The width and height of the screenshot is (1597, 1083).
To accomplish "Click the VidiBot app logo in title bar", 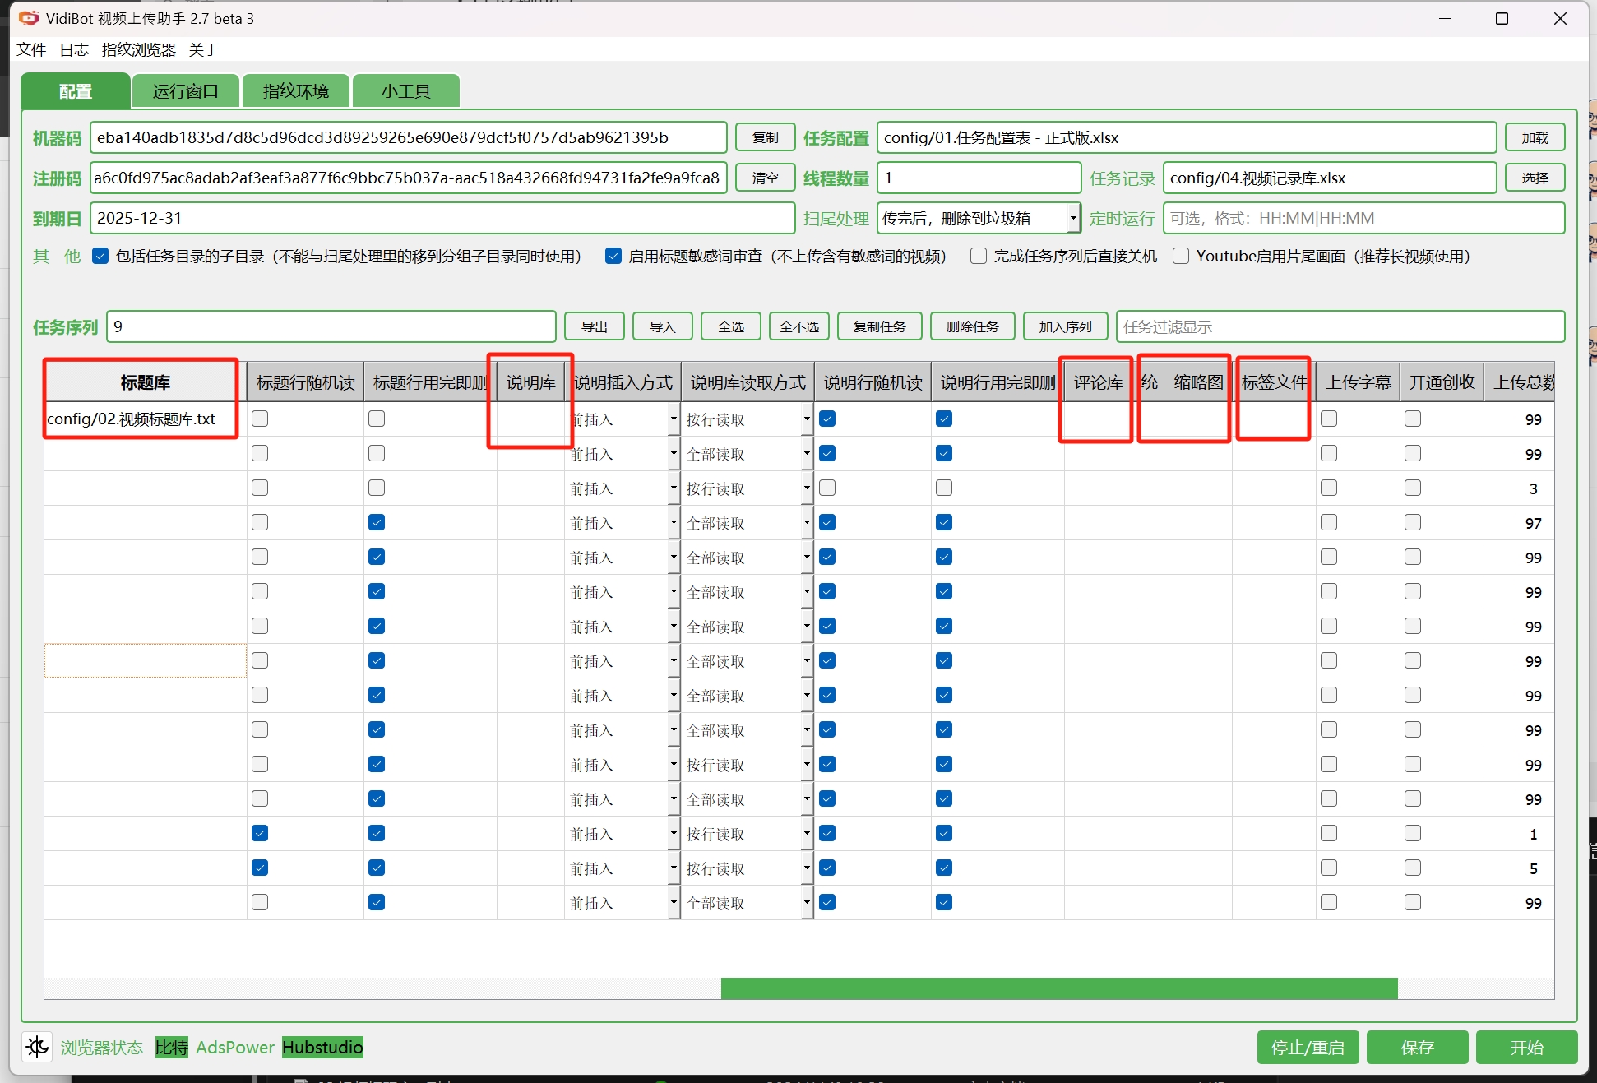I will 28,18.
